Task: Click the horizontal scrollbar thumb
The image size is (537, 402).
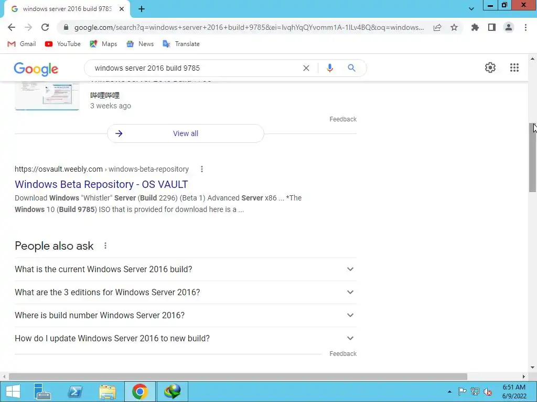Action: click(x=238, y=376)
